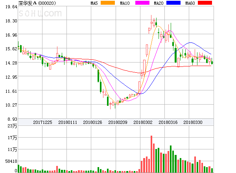Image resolution: width=236 pixels, height=173 pixels.
Task: Click the 8.93 price axis label
Action: (12, 119)
